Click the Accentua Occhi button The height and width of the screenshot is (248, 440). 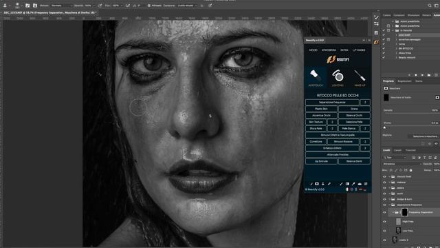(x=321, y=115)
